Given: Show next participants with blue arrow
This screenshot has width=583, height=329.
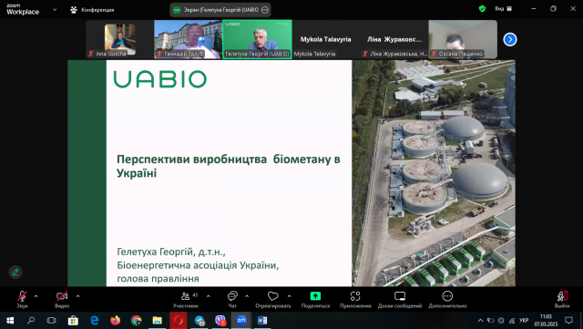Looking at the screenshot, I should click(510, 39).
